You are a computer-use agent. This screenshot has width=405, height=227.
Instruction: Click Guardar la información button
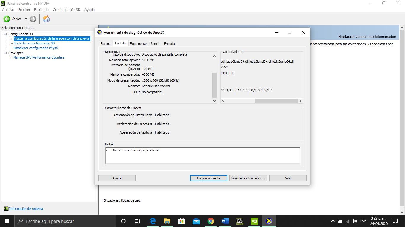(x=248, y=178)
